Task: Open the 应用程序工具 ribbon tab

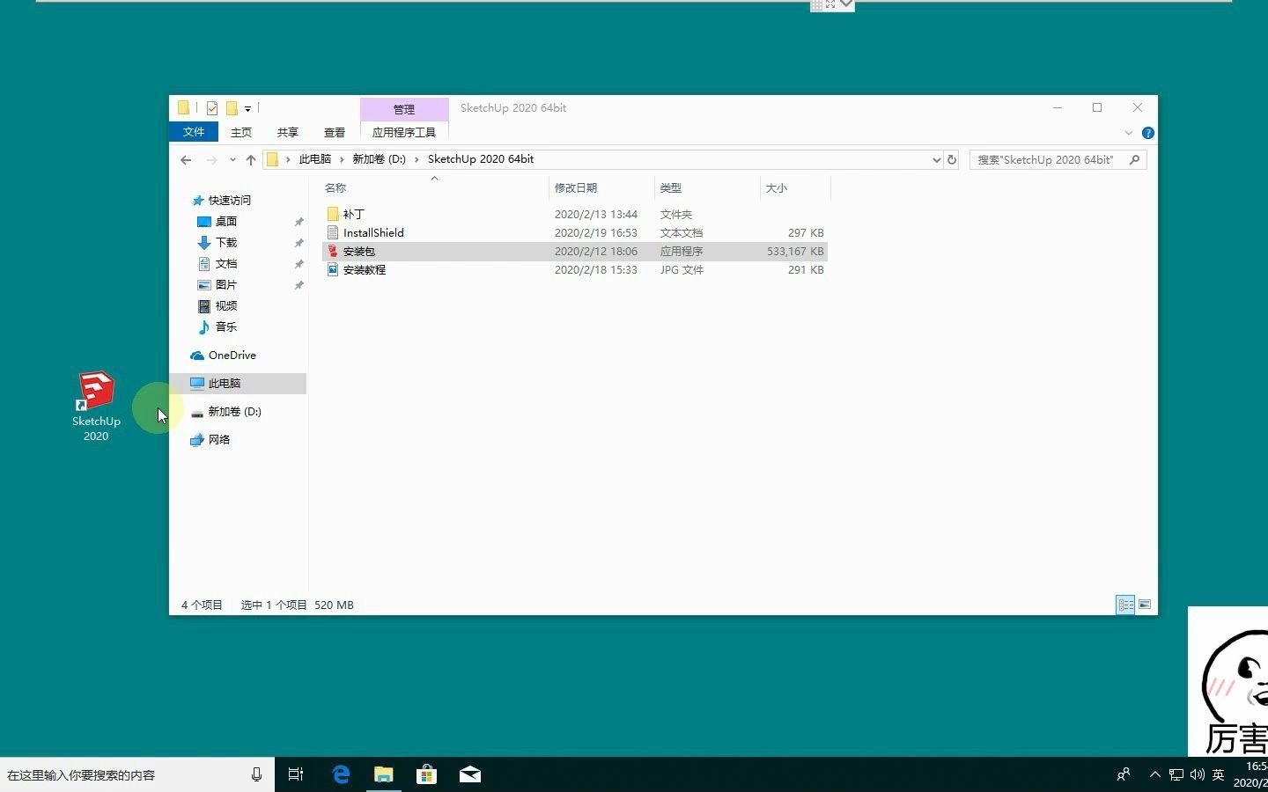Action: click(x=404, y=132)
